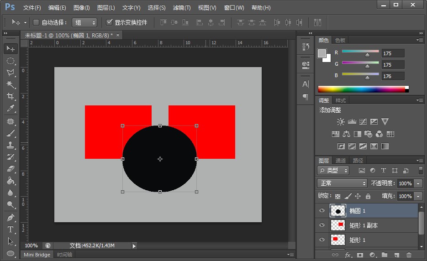The height and width of the screenshot is (261, 427).
Task: Select the Elliptical Marquee tool
Action: [x=11, y=61]
